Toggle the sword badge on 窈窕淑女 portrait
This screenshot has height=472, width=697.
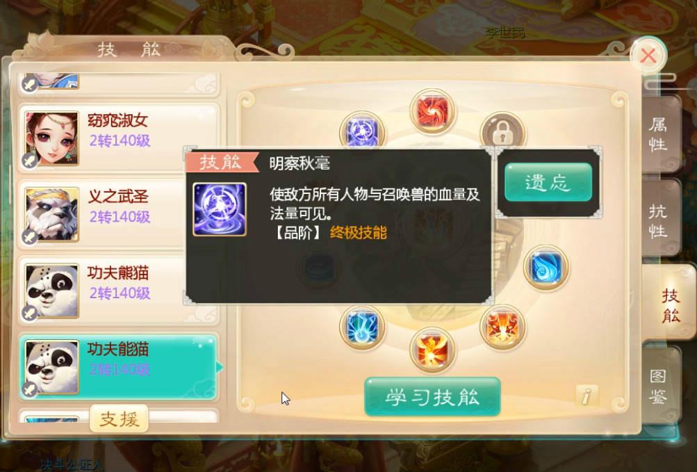(30, 160)
